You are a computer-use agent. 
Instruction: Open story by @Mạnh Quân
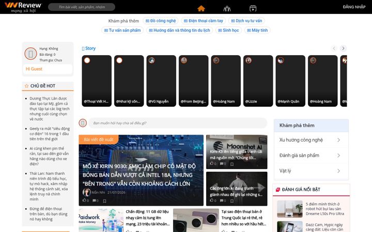click(x=290, y=81)
